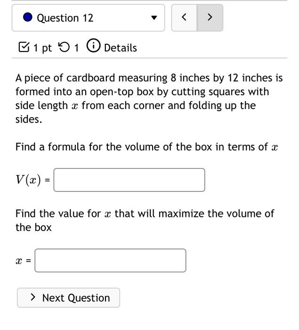Click the V(x) label beside the input
The width and height of the screenshot is (299, 330).
tap(28, 180)
